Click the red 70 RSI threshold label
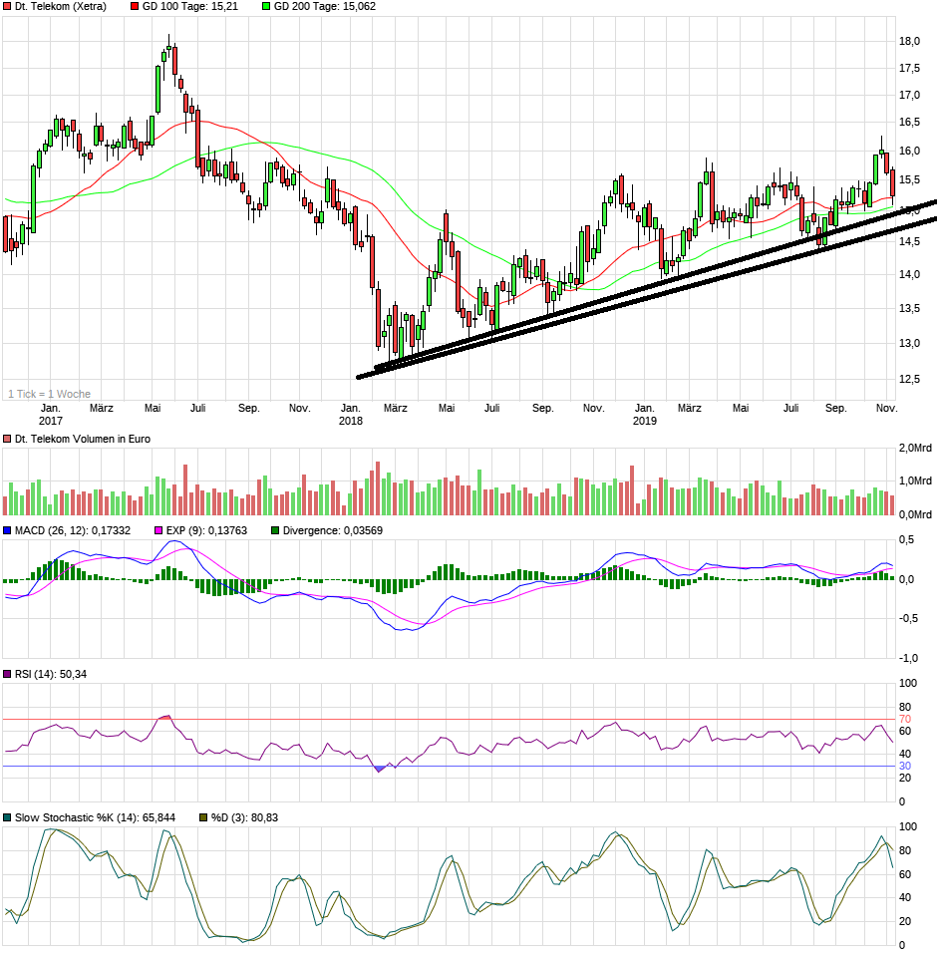The width and height of the screenshot is (937, 955). point(905,720)
